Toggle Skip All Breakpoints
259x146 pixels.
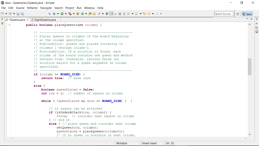tap(49, 14)
